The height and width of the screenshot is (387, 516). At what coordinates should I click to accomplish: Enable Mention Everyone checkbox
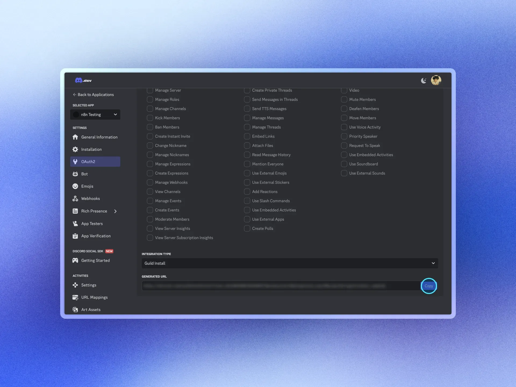point(247,164)
